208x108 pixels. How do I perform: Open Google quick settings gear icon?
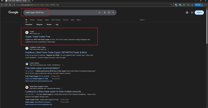(x=187, y=12)
